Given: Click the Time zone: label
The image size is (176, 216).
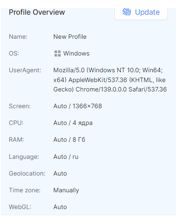Looking at the screenshot, I should [25, 190].
